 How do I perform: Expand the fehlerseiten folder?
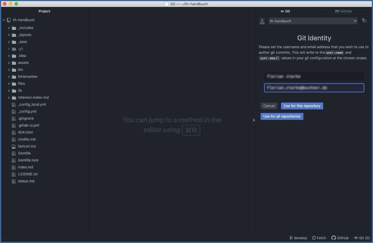click(x=9, y=76)
